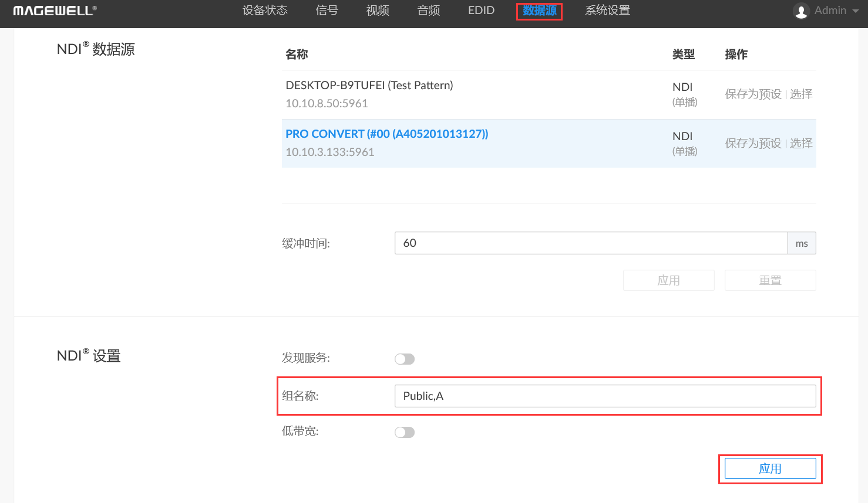The image size is (868, 503).
Task: Open the 系统设置 tab
Action: coord(607,11)
